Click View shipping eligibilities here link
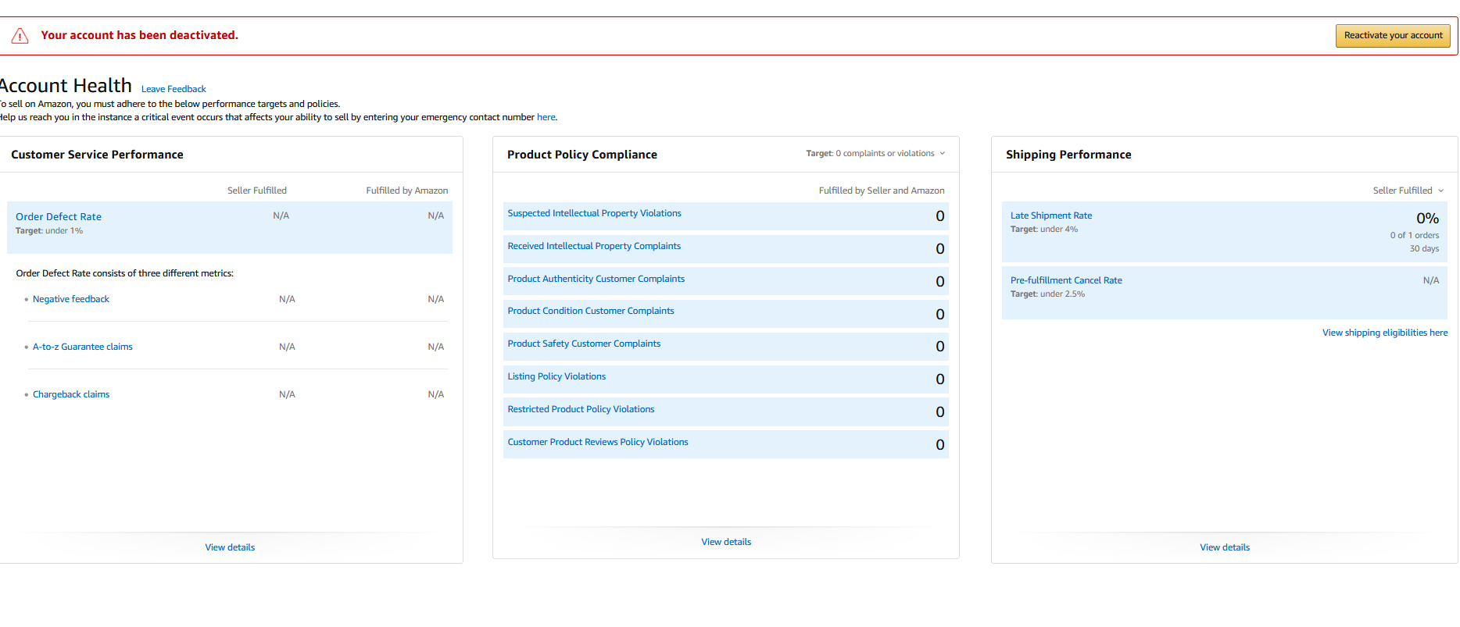 pyautogui.click(x=1385, y=333)
